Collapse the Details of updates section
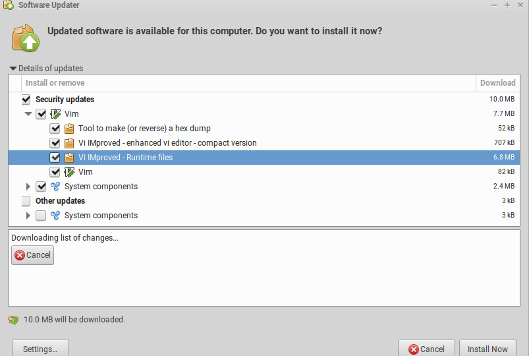This screenshot has width=529, height=356. (13, 69)
